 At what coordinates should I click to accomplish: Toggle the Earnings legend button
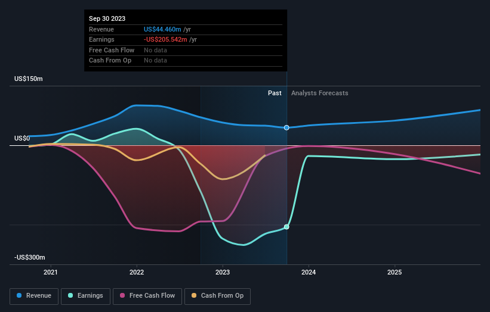tap(85, 296)
